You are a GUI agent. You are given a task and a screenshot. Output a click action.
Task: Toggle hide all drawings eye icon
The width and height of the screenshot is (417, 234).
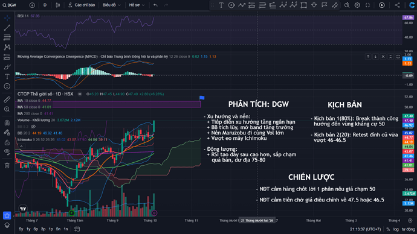(x=7, y=152)
